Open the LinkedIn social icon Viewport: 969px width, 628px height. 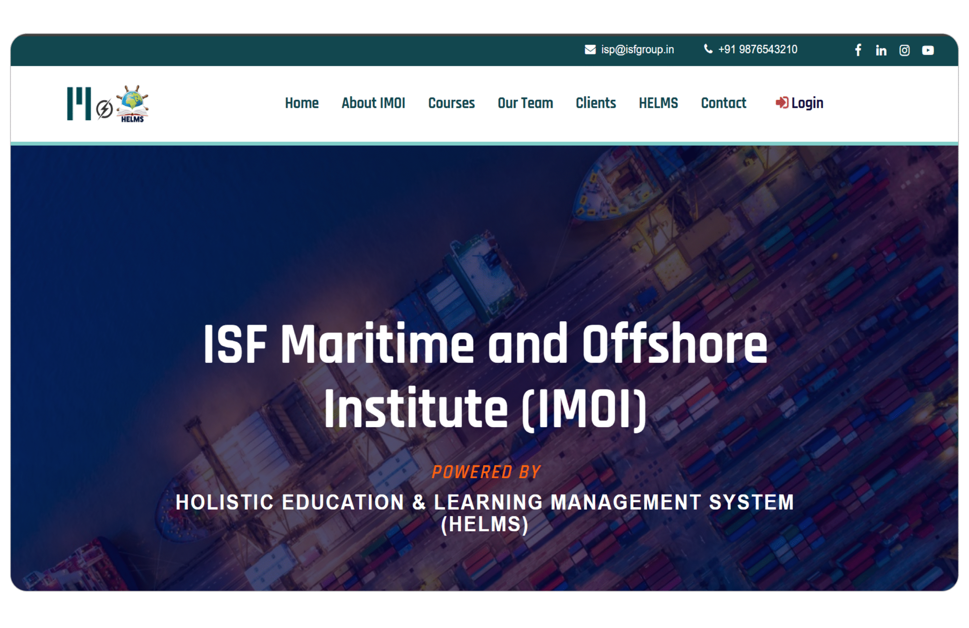[x=881, y=50]
